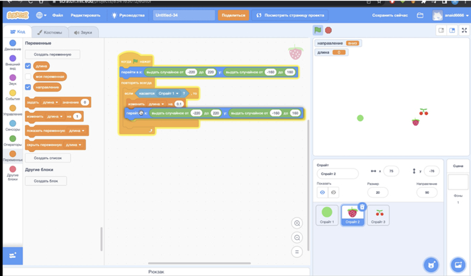
Task: Select the orange Переменные category circle
Action: 11,152
